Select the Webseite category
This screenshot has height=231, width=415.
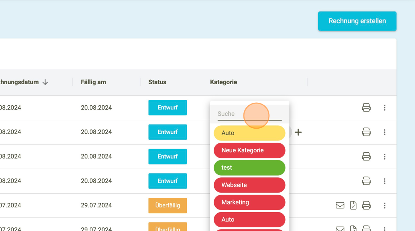click(249, 185)
